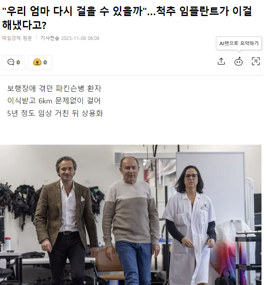The image size is (268, 285).
Task: Click the AI챗으로 요약하기 tooltip bubble
Action: [x=239, y=43]
